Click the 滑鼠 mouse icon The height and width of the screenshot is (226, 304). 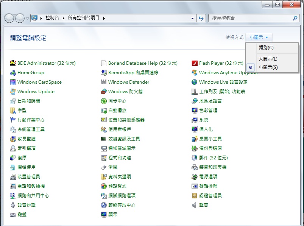[104, 167]
